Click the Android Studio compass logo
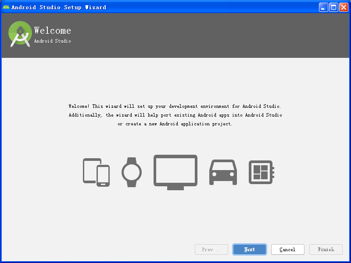Image resolution: width=351 pixels, height=263 pixels. point(20,34)
